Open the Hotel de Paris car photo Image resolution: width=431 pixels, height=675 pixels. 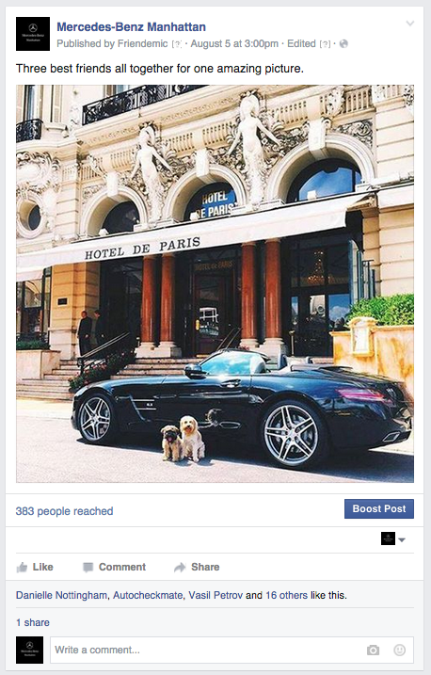pyautogui.click(x=215, y=283)
